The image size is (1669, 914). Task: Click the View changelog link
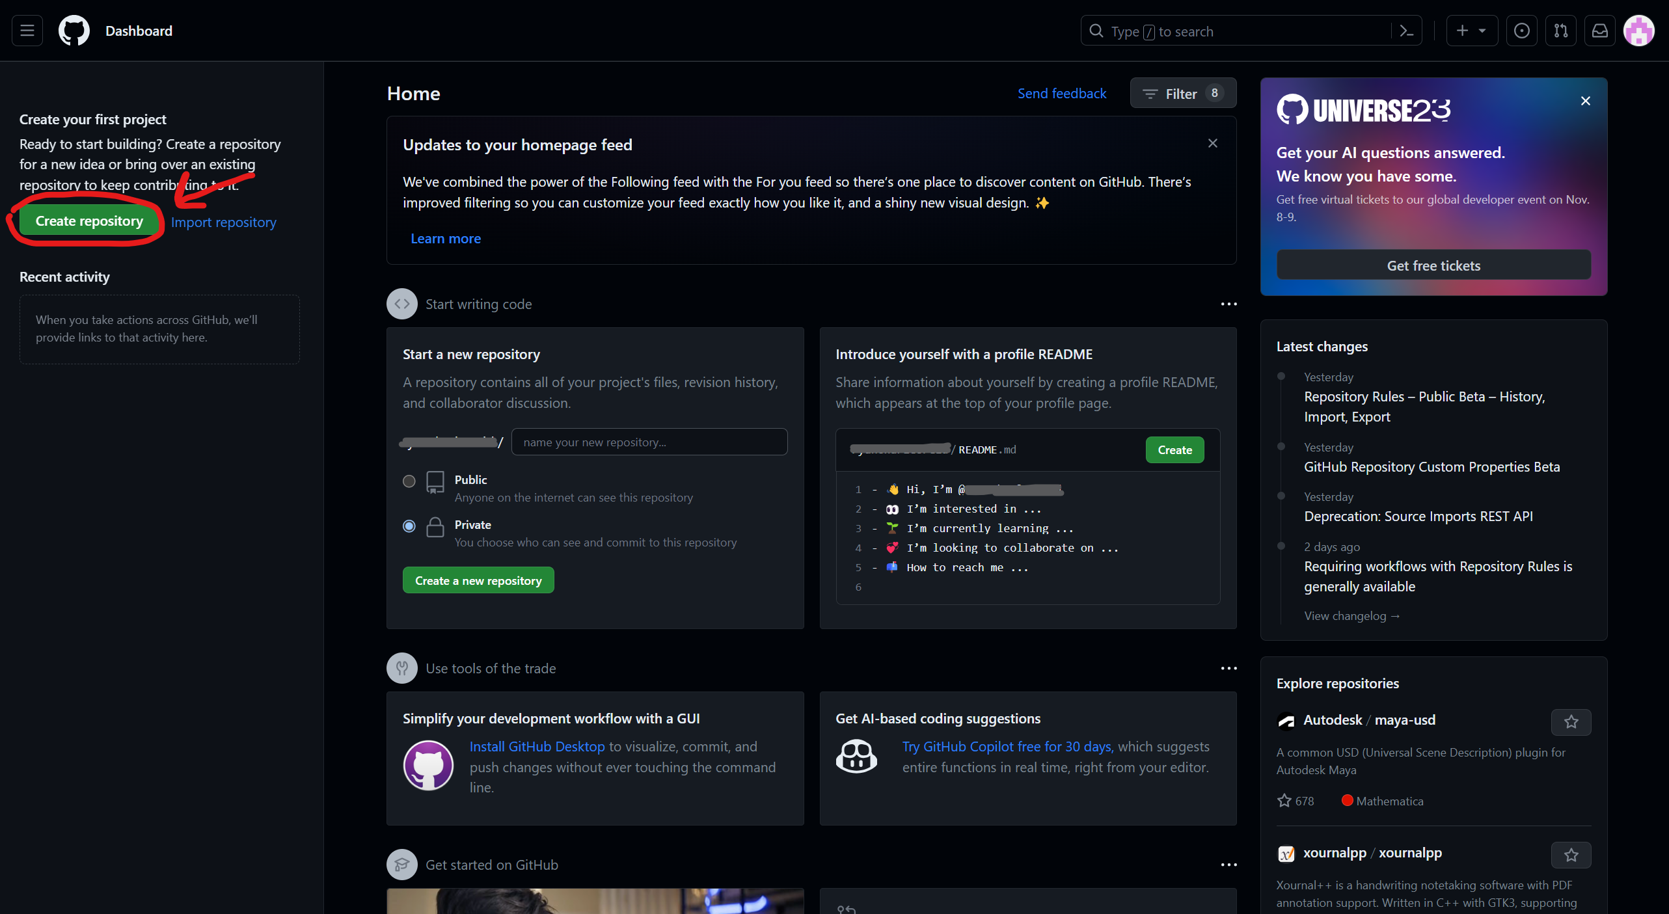click(x=1351, y=616)
